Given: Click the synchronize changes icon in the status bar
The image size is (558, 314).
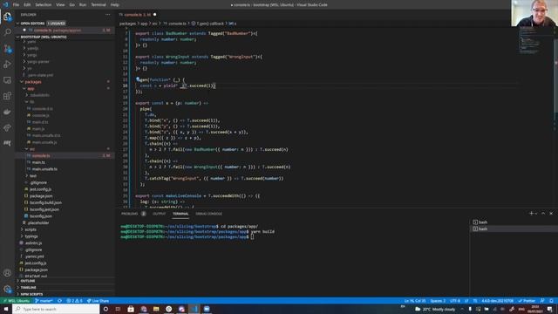Looking at the screenshot, I should [x=59, y=301].
